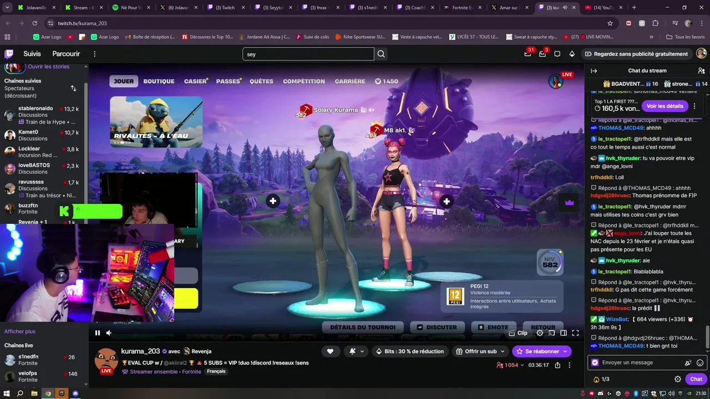Viewport: 710px width, 399px height.
Task: Open Bits diamond icon in top bar
Action: tap(572, 54)
